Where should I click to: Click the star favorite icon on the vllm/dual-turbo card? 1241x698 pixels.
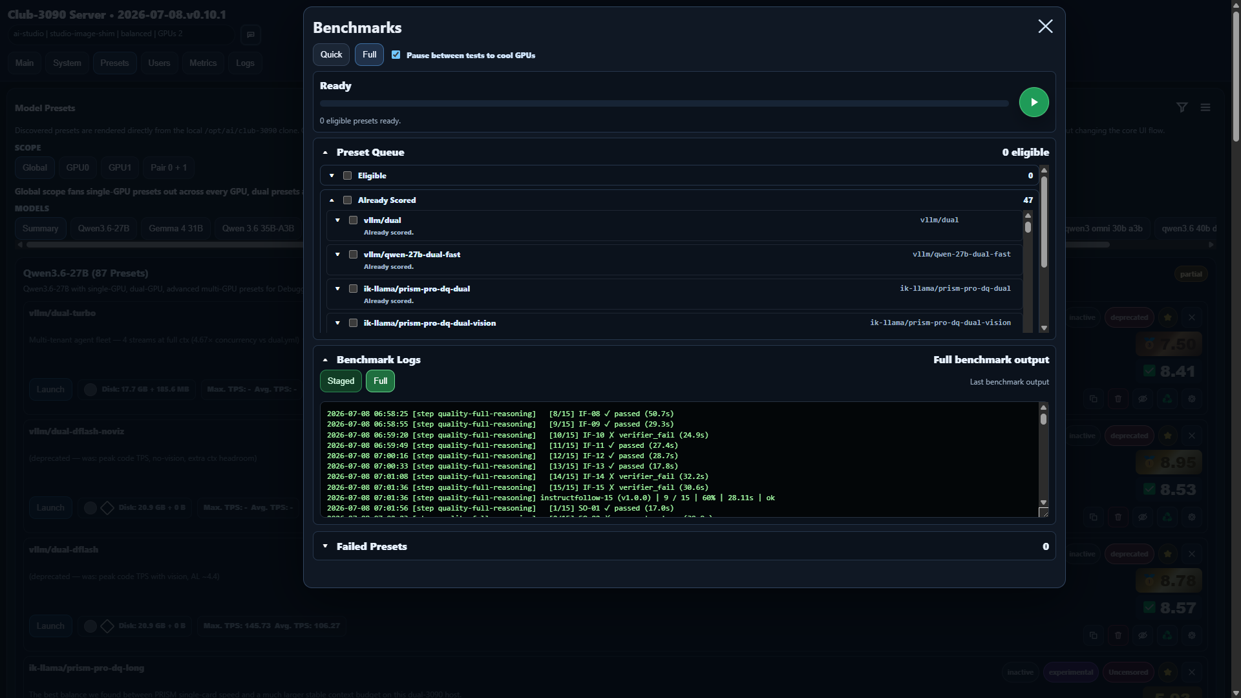(x=1167, y=317)
